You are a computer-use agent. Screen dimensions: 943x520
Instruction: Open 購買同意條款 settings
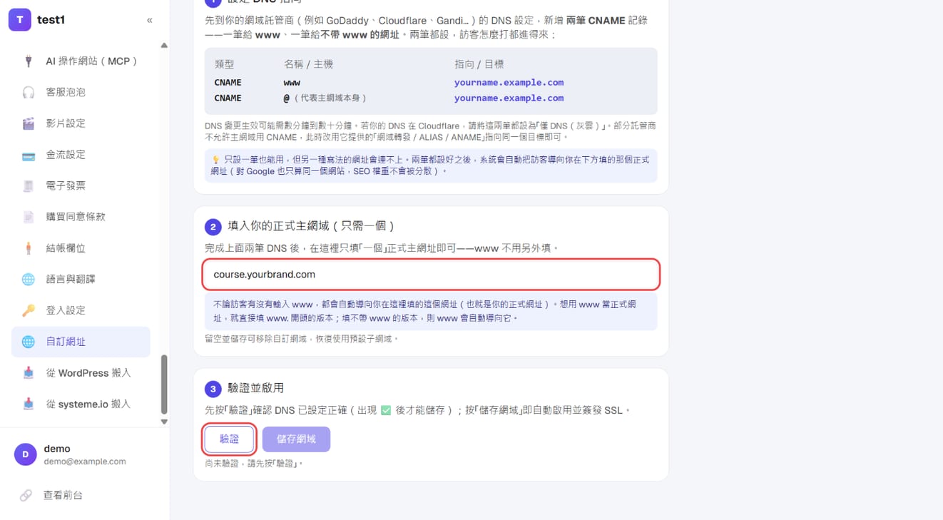coord(81,217)
